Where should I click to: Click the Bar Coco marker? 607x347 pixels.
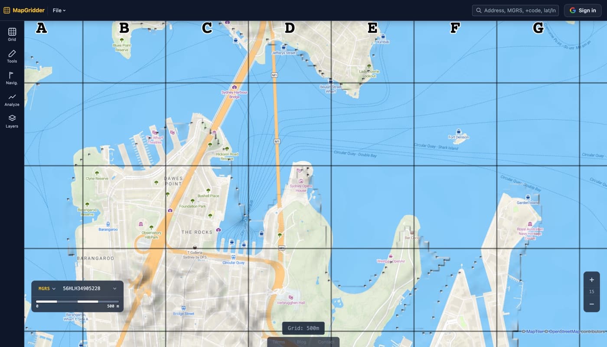pyautogui.click(x=411, y=232)
